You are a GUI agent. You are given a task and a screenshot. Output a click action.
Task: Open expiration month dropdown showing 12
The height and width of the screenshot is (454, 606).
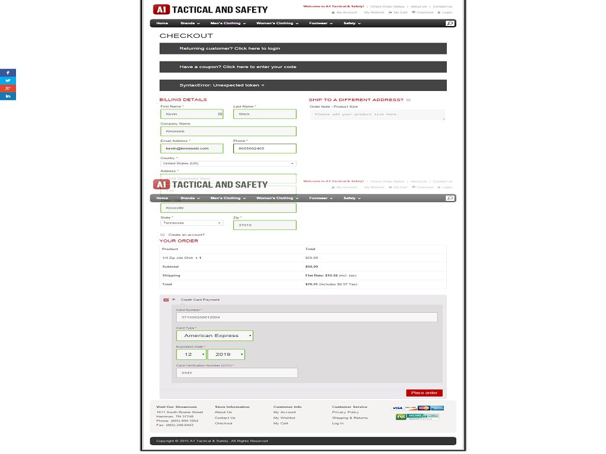point(191,355)
